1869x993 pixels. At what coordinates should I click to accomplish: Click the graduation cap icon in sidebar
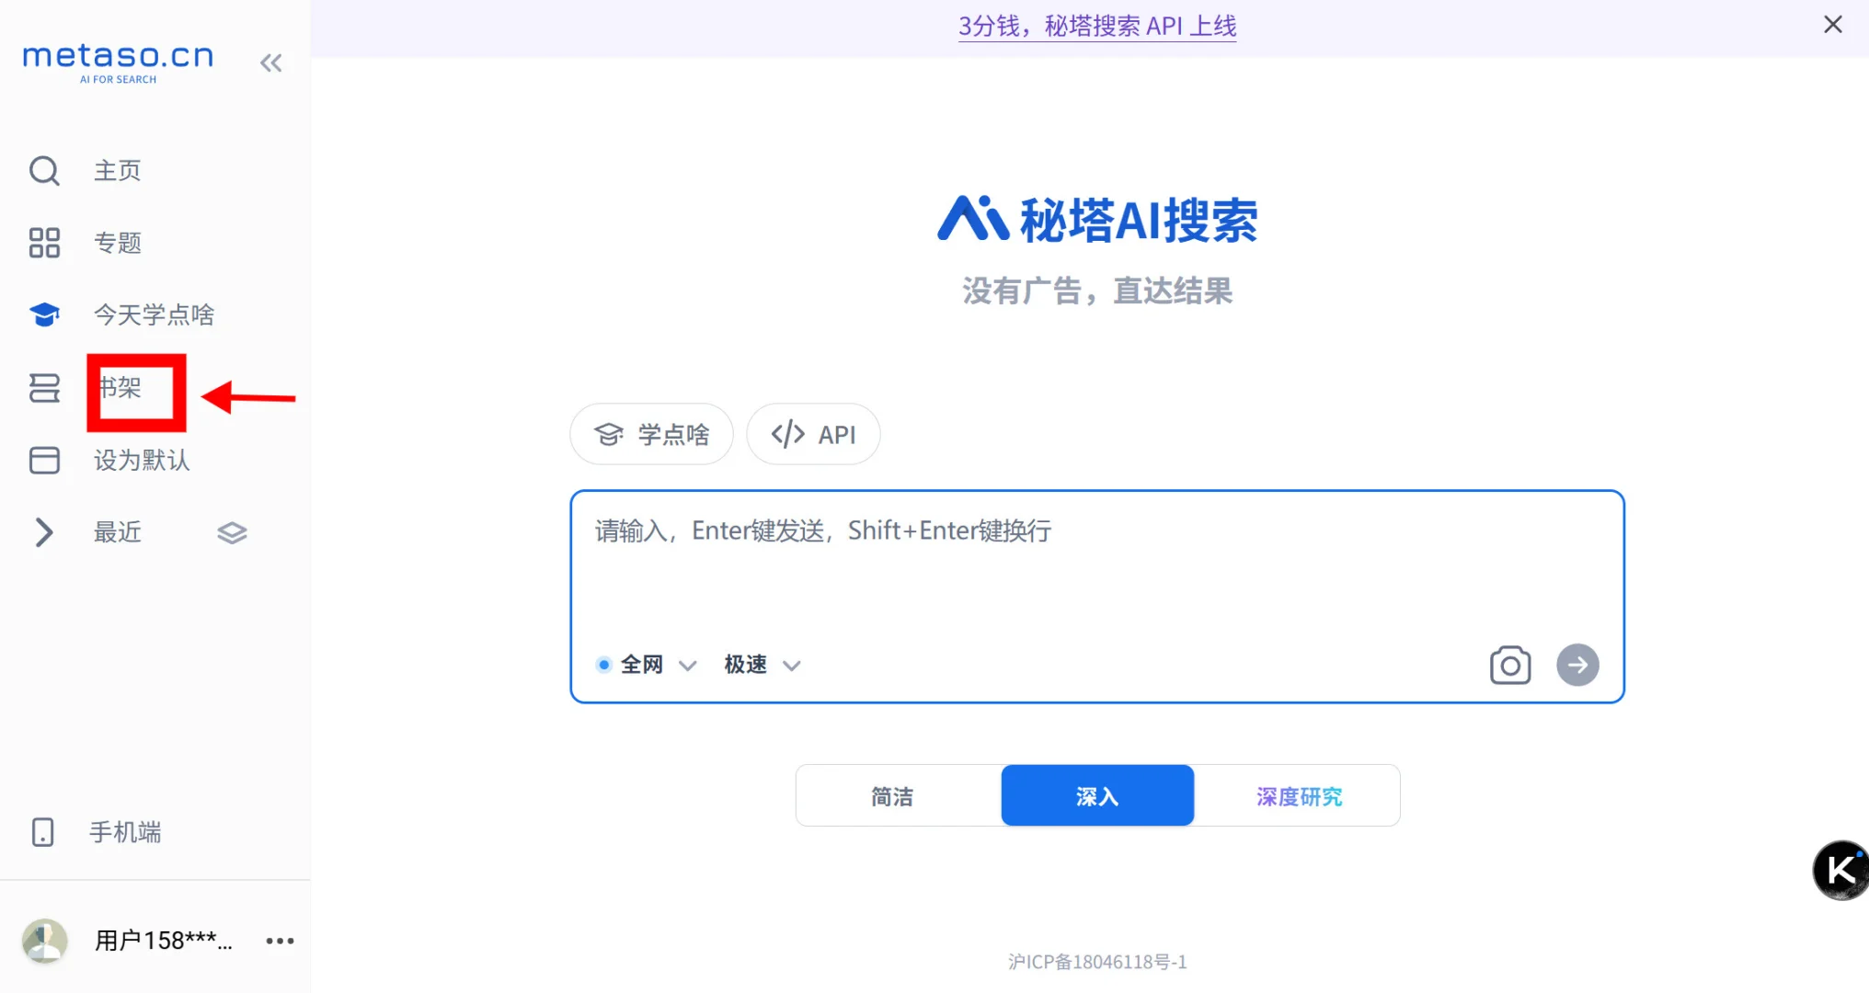pyautogui.click(x=44, y=314)
